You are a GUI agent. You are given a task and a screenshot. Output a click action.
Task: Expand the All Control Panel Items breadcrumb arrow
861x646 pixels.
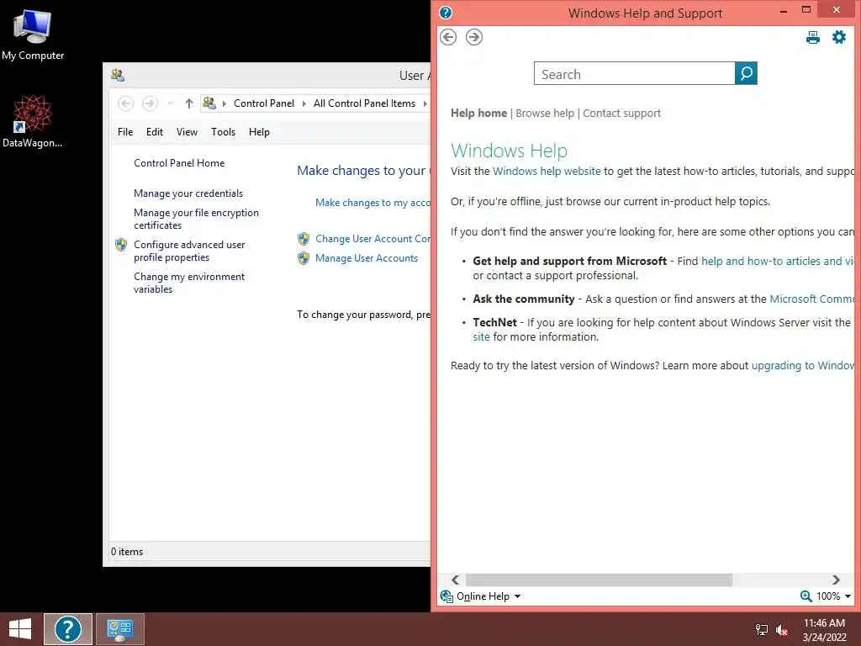pyautogui.click(x=425, y=103)
